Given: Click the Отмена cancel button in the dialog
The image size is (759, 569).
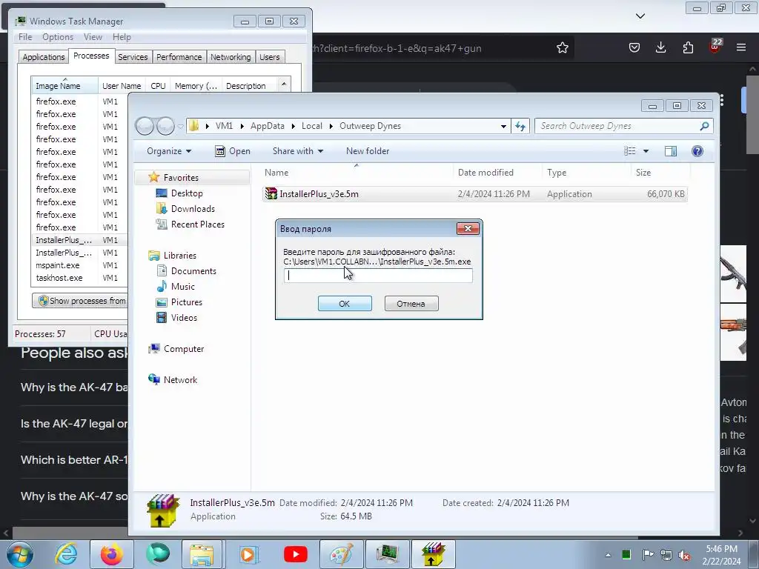Looking at the screenshot, I should click(x=411, y=303).
